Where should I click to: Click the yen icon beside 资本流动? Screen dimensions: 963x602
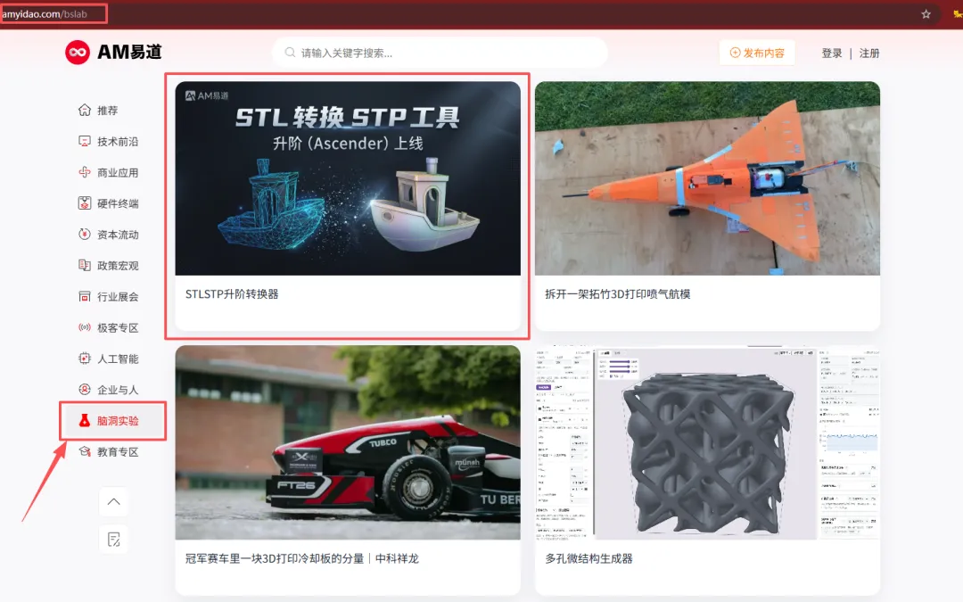tap(85, 235)
